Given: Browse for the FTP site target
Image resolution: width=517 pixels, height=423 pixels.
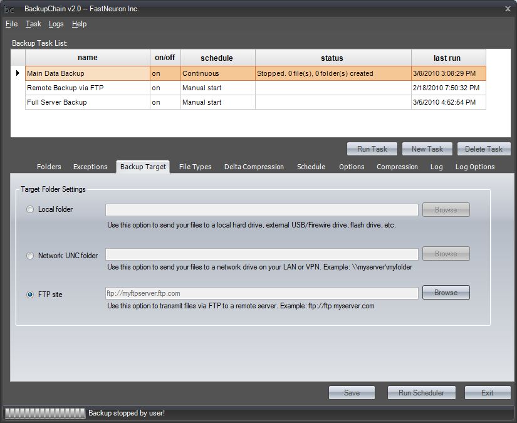Looking at the screenshot, I should point(446,293).
